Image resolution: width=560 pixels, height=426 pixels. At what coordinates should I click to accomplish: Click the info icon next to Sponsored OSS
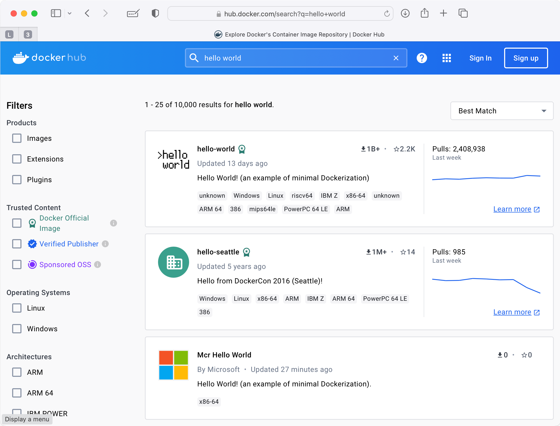pyautogui.click(x=98, y=265)
